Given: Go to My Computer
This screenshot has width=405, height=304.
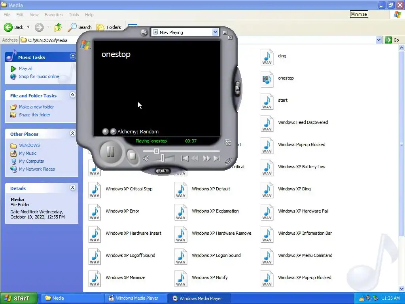Looking at the screenshot, I should 32,161.
